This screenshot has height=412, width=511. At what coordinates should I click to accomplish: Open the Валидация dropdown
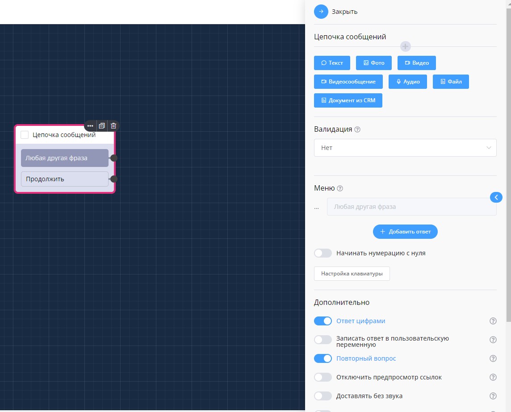(x=405, y=148)
